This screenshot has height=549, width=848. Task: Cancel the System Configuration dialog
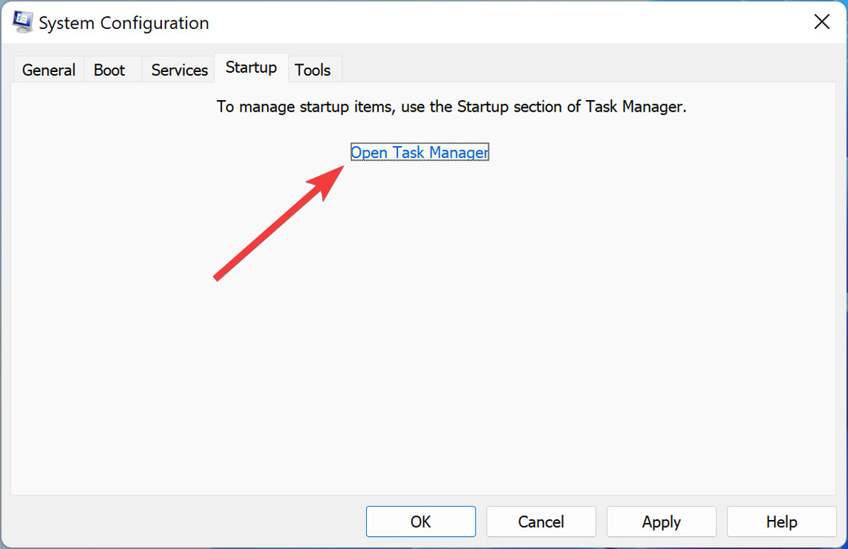(x=541, y=521)
